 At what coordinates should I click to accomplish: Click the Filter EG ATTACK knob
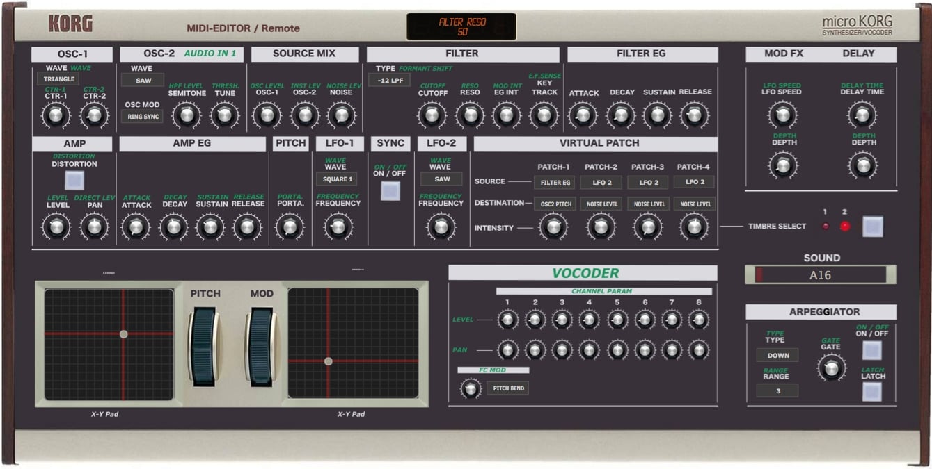[x=583, y=115]
